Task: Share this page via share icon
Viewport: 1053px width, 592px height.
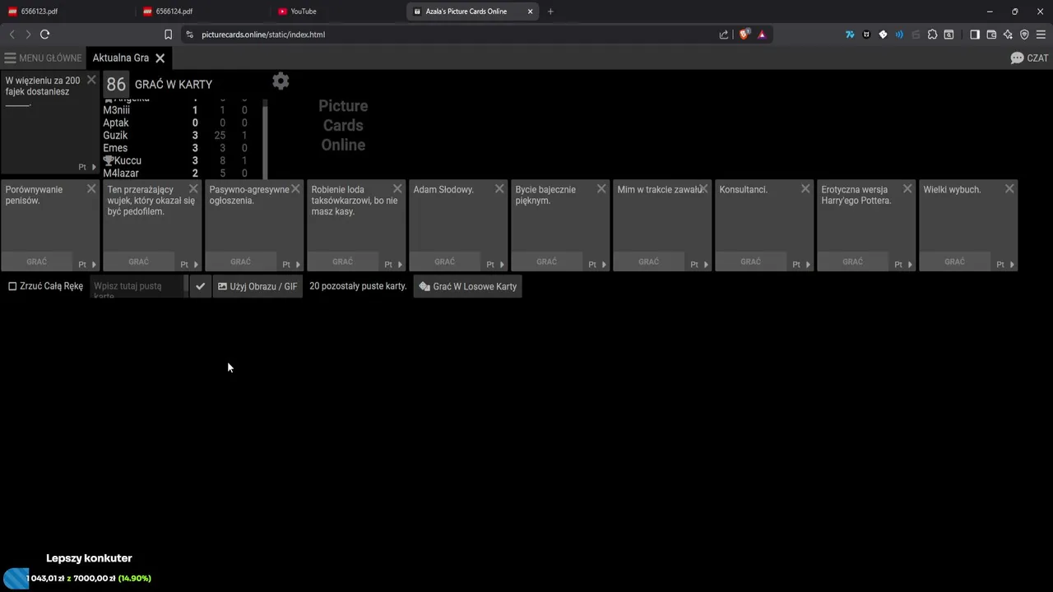Action: pos(724,35)
